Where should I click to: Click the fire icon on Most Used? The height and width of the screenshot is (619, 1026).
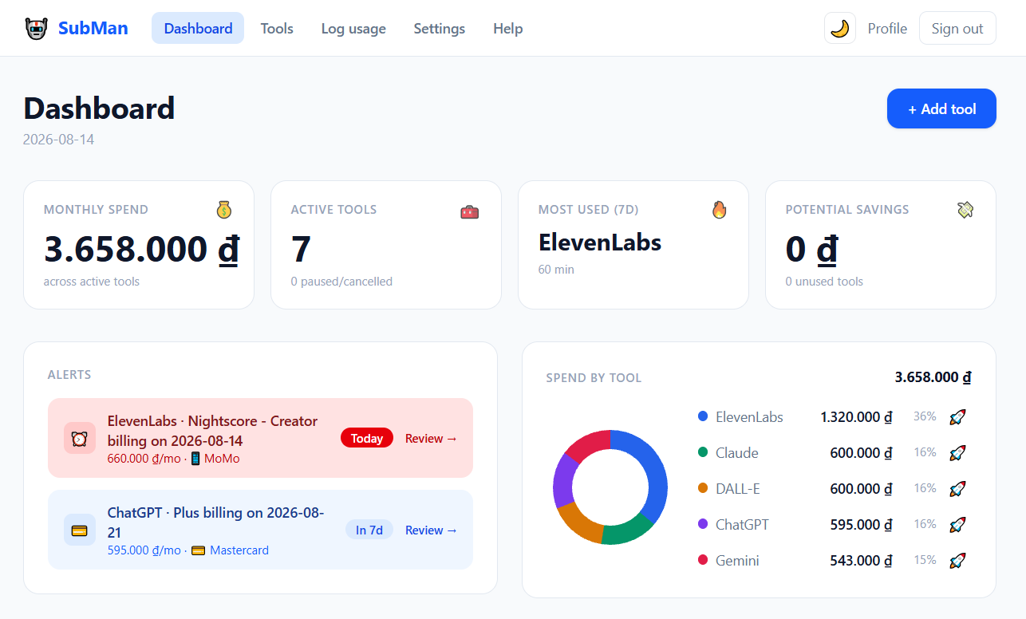pos(720,210)
